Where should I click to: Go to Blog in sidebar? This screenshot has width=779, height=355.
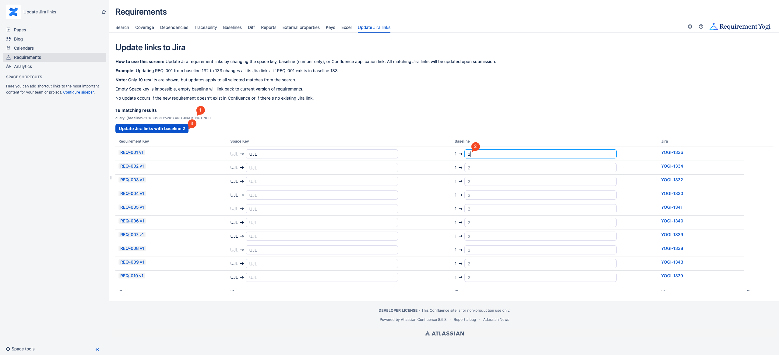[x=18, y=39]
